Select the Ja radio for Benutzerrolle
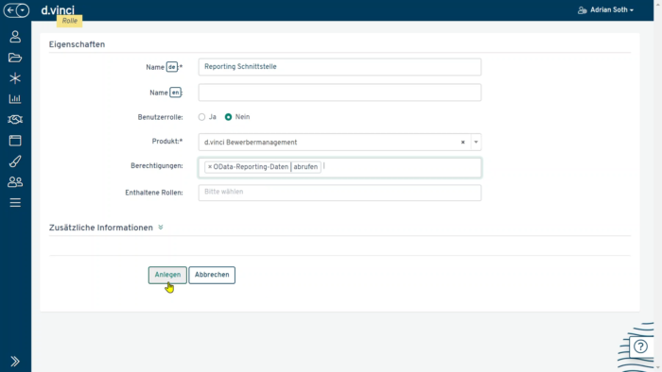The width and height of the screenshot is (662, 372). tap(201, 117)
